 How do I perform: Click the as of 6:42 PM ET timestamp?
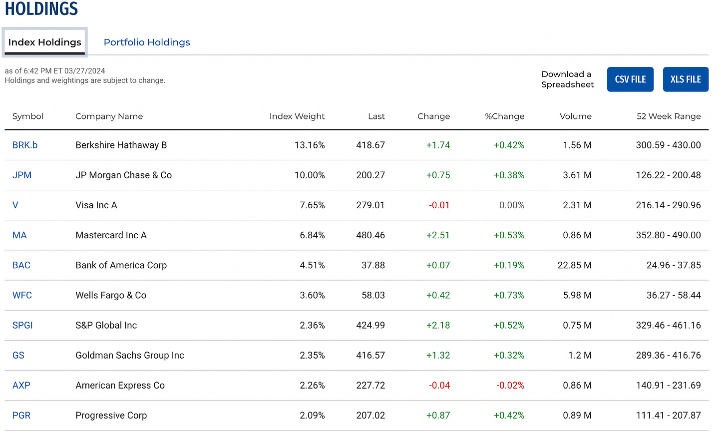pos(55,71)
